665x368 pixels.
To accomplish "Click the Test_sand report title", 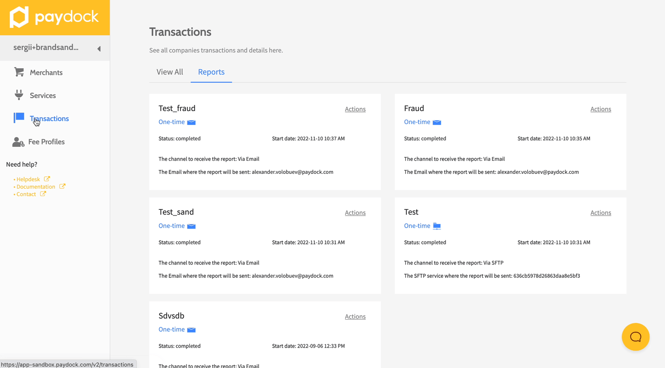I will tap(176, 212).
